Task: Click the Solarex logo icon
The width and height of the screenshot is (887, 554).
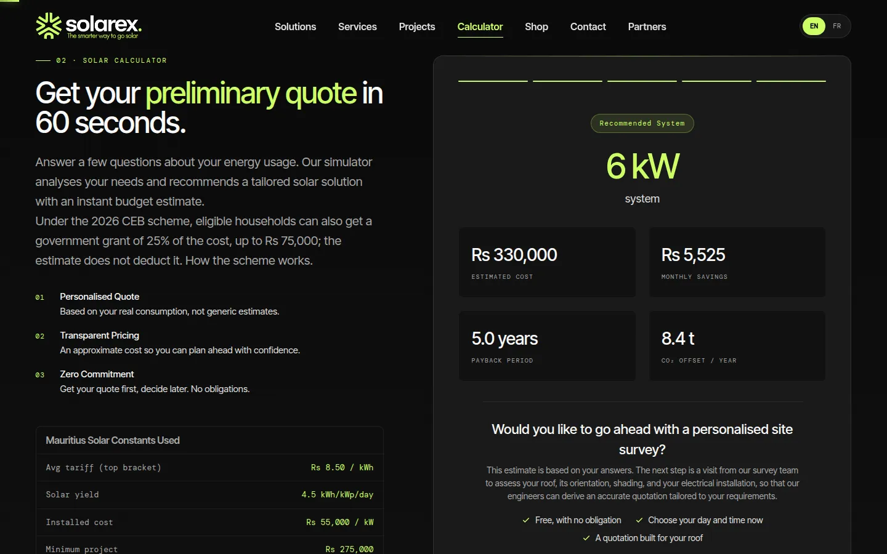Action: click(x=49, y=26)
